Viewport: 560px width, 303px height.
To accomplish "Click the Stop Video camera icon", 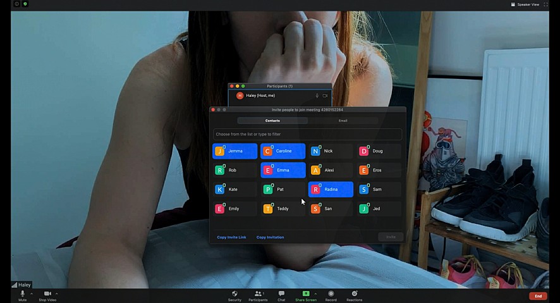I will [x=47, y=294].
